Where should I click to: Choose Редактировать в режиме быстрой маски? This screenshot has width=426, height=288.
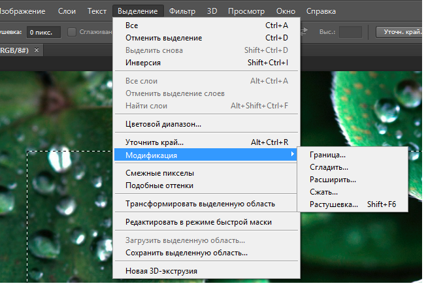tap(206, 222)
